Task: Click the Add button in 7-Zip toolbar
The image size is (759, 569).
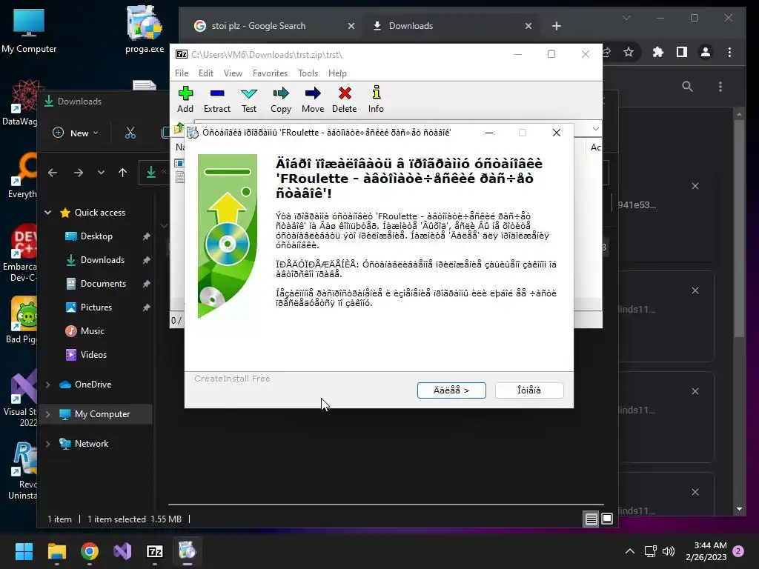Action: (185, 100)
